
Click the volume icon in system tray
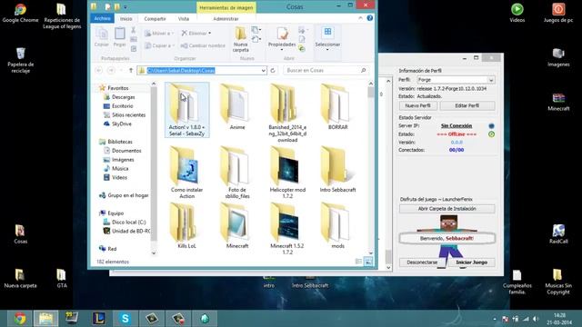(536, 319)
